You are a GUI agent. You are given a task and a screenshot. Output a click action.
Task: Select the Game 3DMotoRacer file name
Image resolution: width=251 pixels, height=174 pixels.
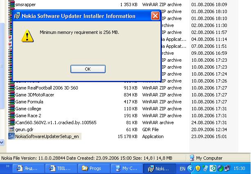click(34, 95)
